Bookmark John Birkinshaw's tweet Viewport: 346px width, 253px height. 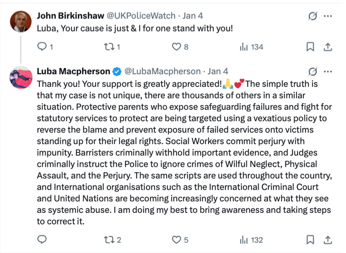pos(310,47)
